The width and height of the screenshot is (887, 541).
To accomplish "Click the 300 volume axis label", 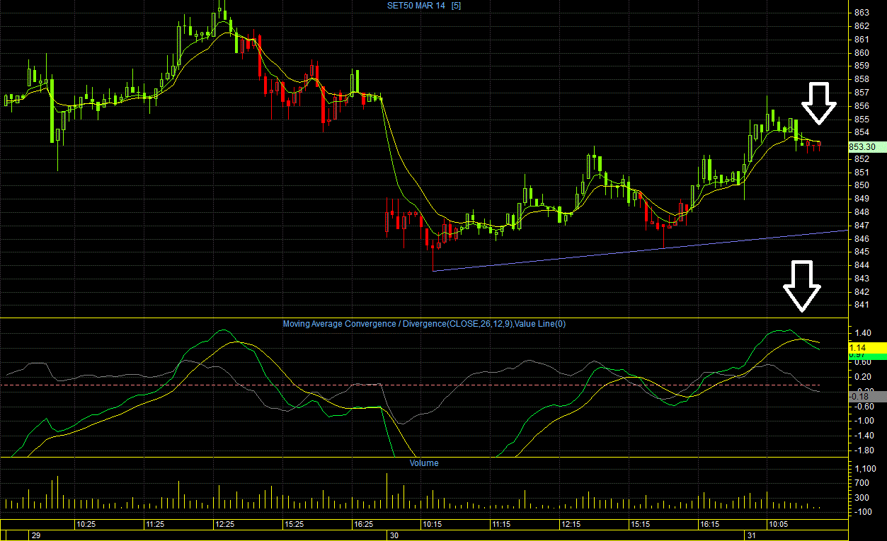I will click(x=862, y=497).
